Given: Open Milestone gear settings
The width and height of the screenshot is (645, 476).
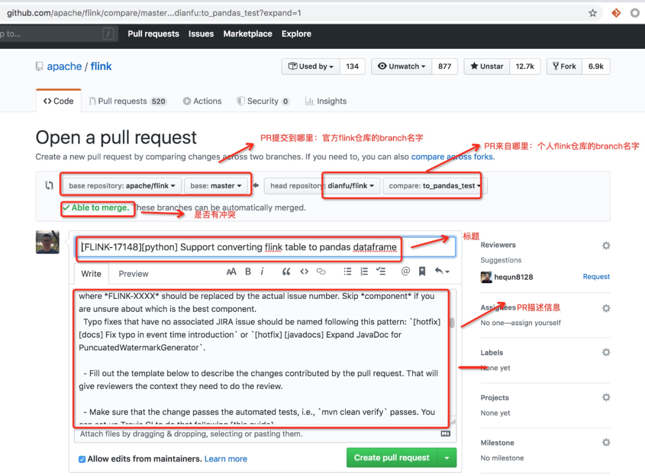Looking at the screenshot, I should tap(606, 443).
